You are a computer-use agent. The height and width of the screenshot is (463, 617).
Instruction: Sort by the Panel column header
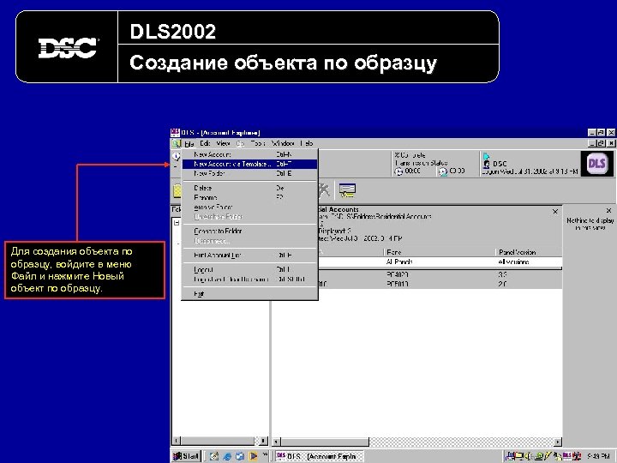click(x=439, y=252)
